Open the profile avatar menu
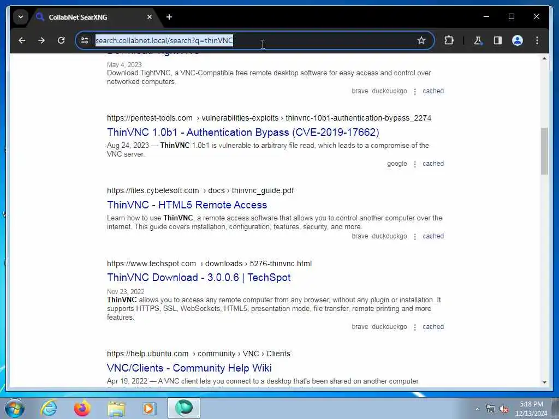The width and height of the screenshot is (559, 419). click(518, 40)
